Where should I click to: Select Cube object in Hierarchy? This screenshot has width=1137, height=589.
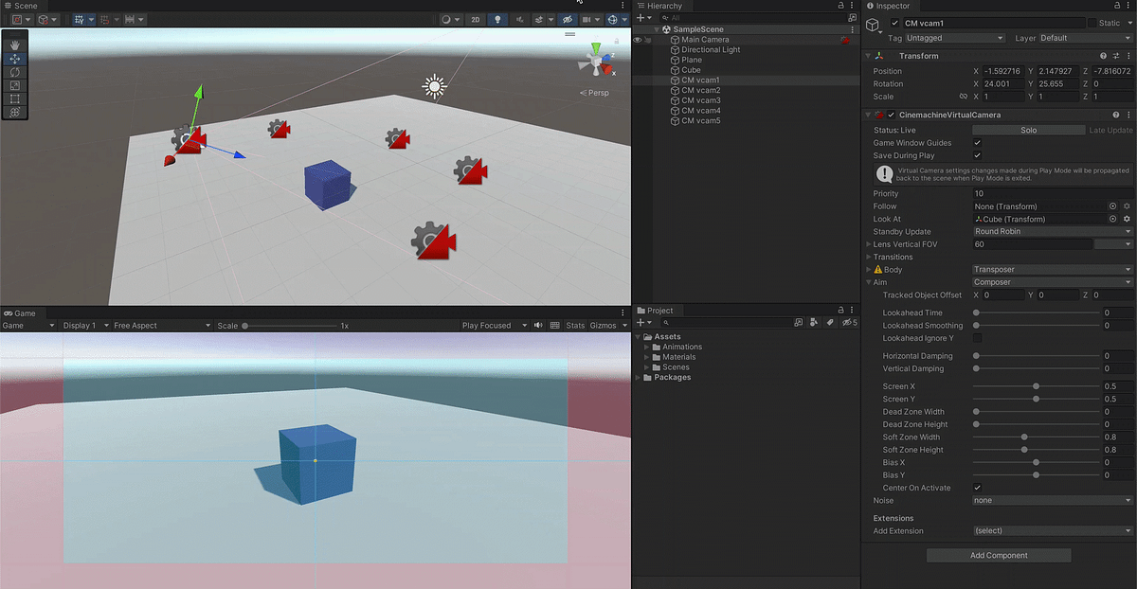[x=691, y=70]
